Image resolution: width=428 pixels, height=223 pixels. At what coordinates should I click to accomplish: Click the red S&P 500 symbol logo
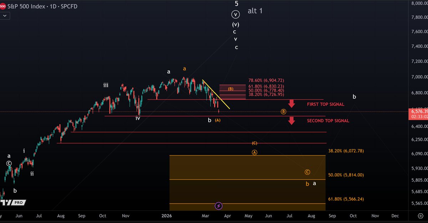click(4, 6)
